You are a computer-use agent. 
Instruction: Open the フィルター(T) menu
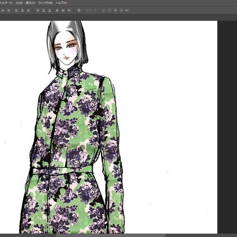pos(6,3)
